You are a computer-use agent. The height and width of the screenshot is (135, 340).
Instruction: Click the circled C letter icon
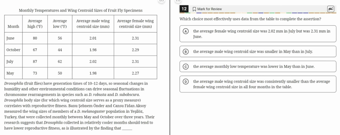pos(186,67)
